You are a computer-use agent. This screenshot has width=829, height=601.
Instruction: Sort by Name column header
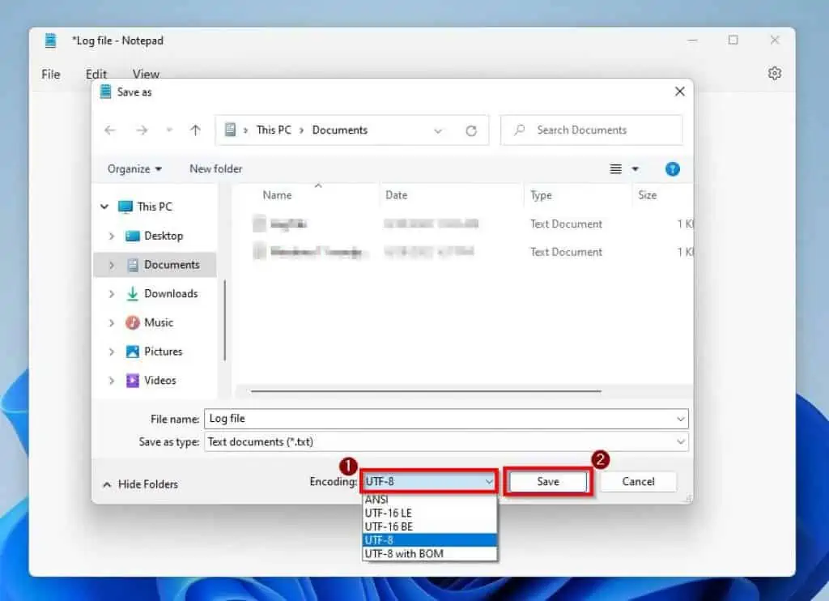click(x=277, y=195)
